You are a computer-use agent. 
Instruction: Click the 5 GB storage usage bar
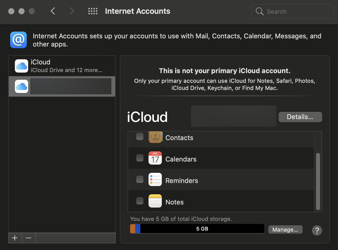point(197,229)
